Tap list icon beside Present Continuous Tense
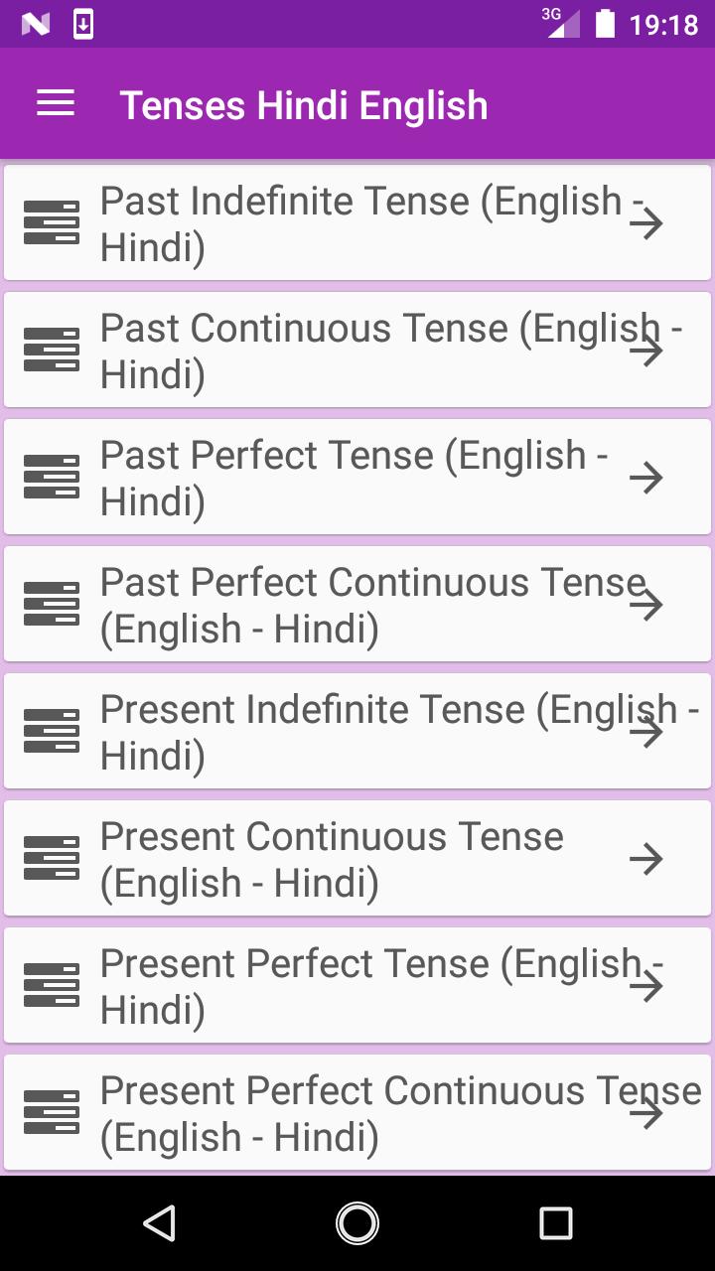 pos(52,858)
